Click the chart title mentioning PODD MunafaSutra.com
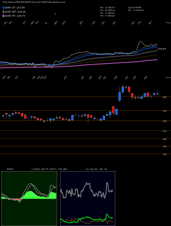The width and height of the screenshot is (171, 226). point(34,2)
